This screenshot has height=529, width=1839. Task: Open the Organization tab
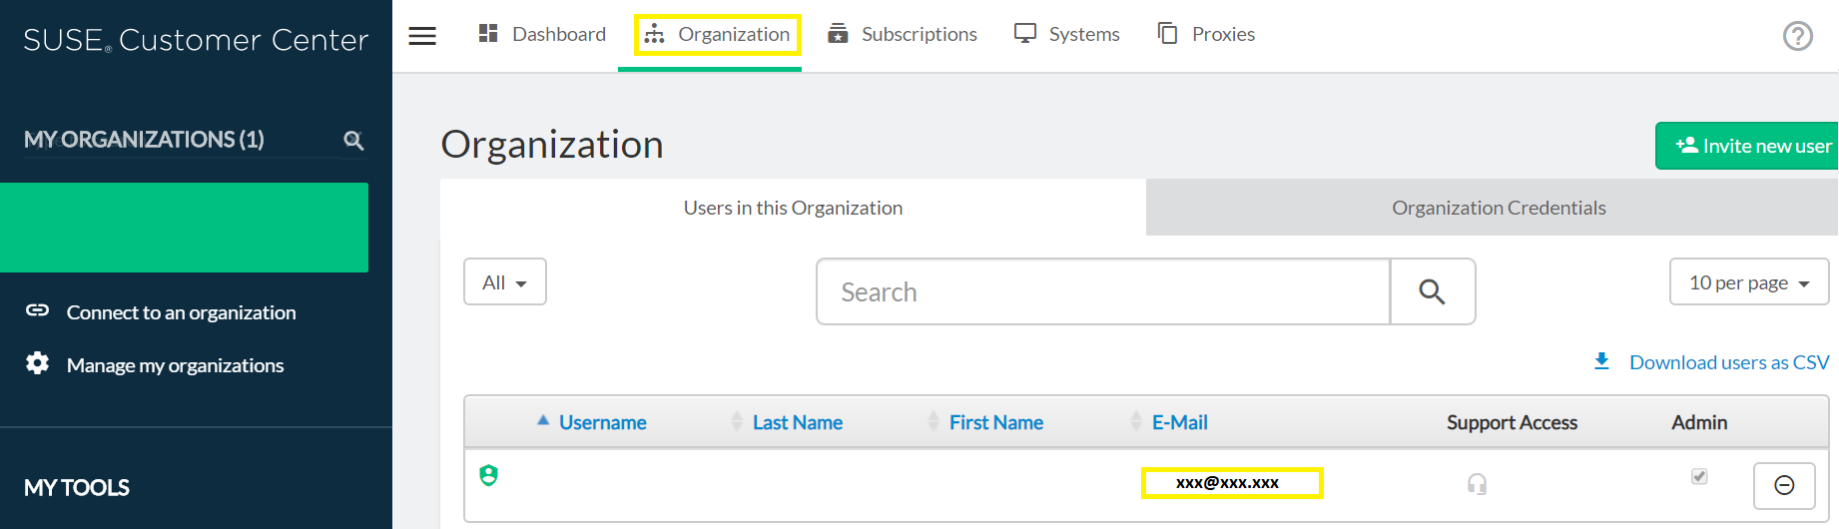click(x=717, y=34)
